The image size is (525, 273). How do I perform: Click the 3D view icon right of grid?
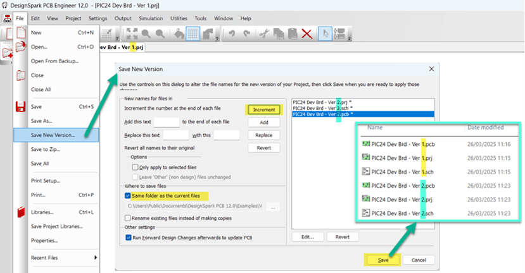[x=208, y=33]
